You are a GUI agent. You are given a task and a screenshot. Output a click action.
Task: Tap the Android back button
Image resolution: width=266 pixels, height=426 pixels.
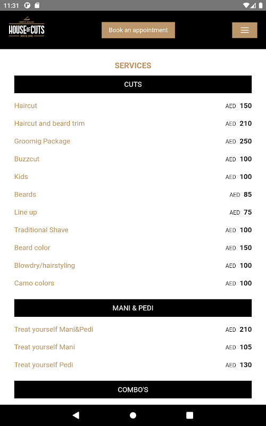click(x=76, y=415)
